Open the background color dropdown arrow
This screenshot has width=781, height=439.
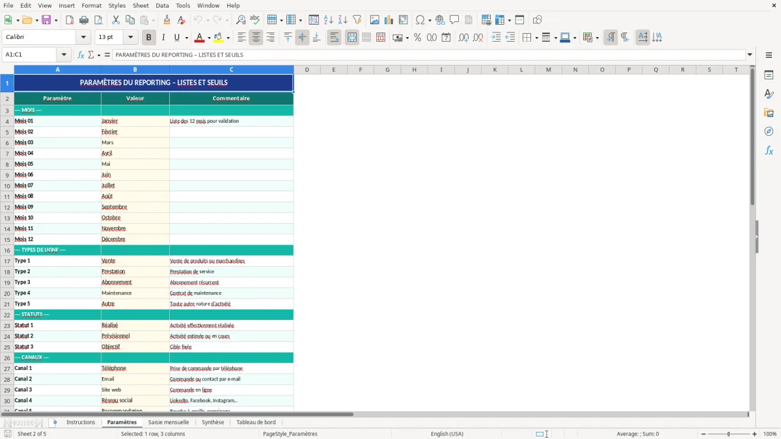click(x=228, y=38)
